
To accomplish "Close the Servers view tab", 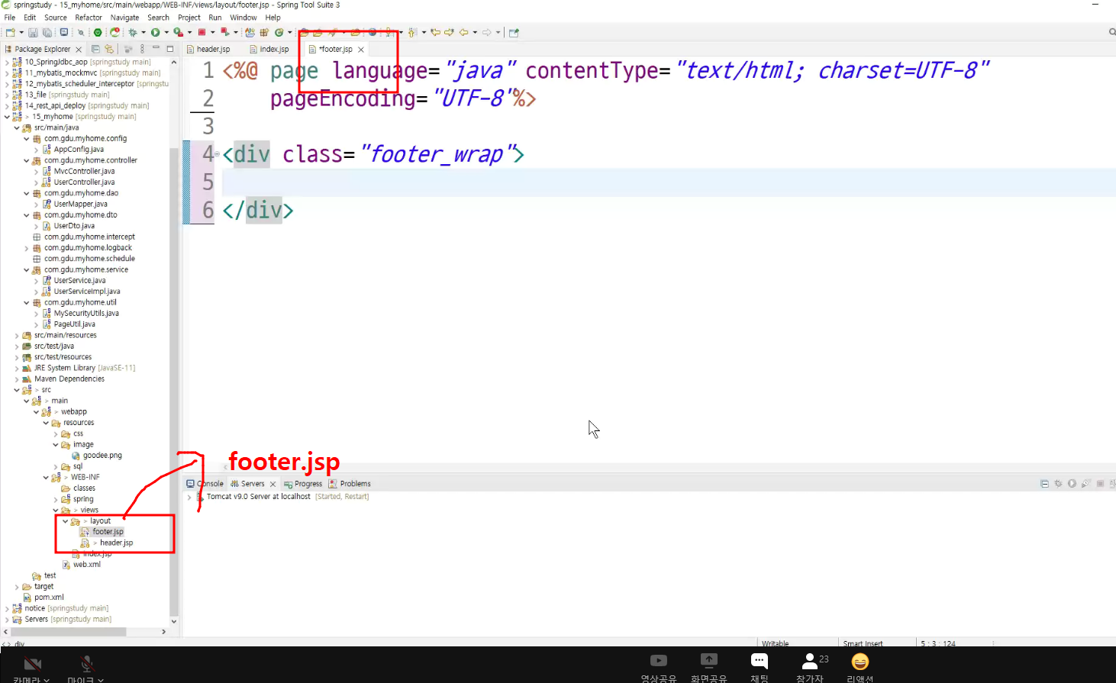I will (273, 484).
